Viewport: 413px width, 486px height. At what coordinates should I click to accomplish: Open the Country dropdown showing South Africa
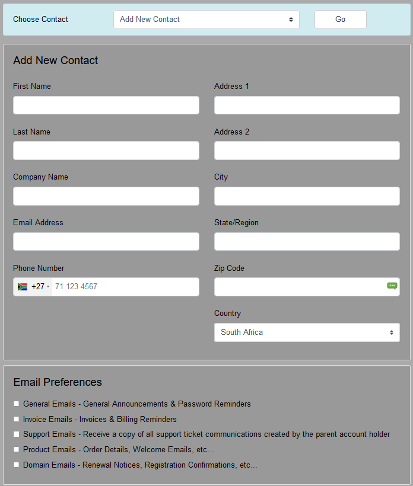(x=307, y=332)
